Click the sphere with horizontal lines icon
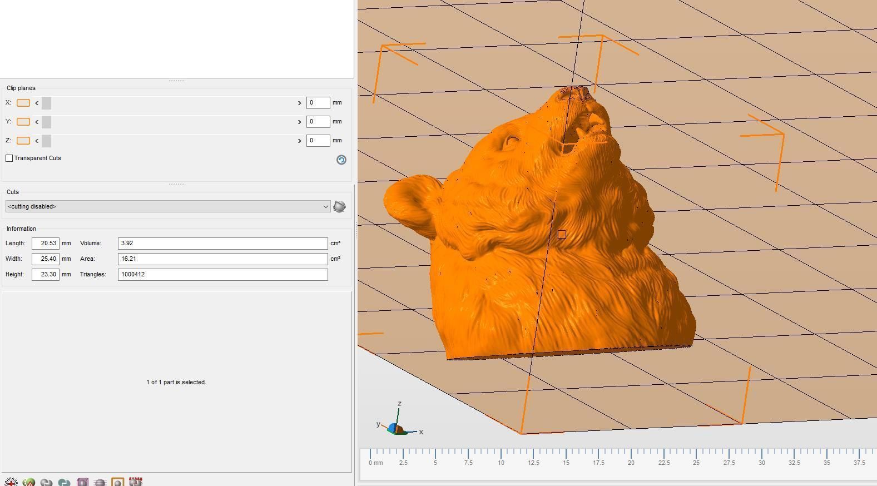The height and width of the screenshot is (486, 877). pyautogui.click(x=100, y=482)
